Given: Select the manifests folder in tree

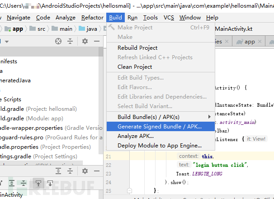Looking at the screenshot, I should 9,62.
